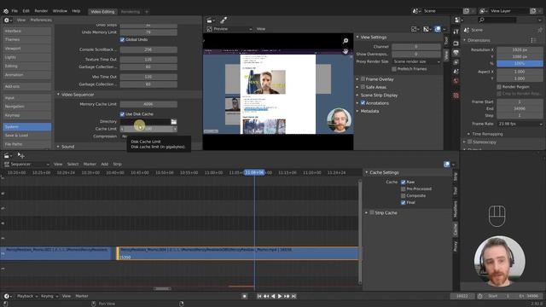Click the use preview range clock icon
This screenshot has width=546, height=307.
479,296
